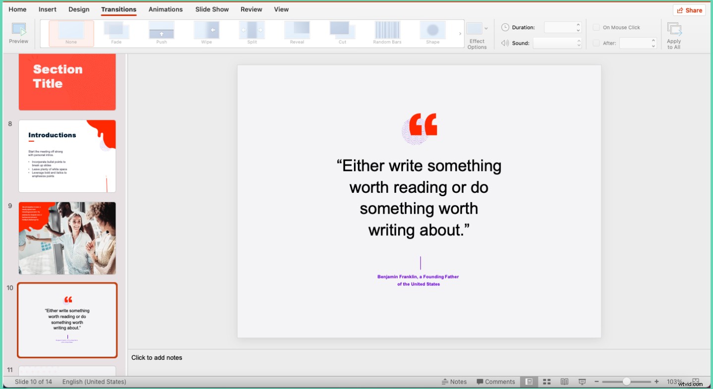
Task: Switch to reading view from status bar
Action: pos(564,382)
